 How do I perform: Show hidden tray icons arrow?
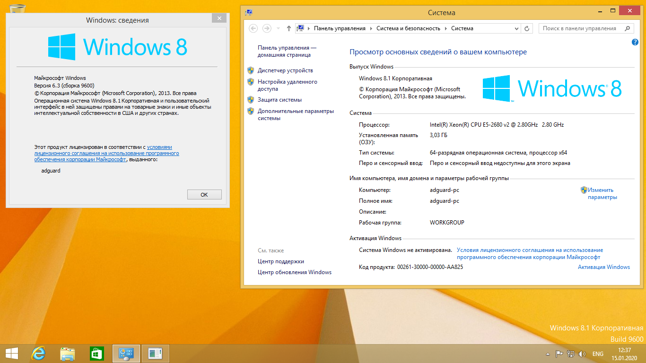tap(548, 354)
